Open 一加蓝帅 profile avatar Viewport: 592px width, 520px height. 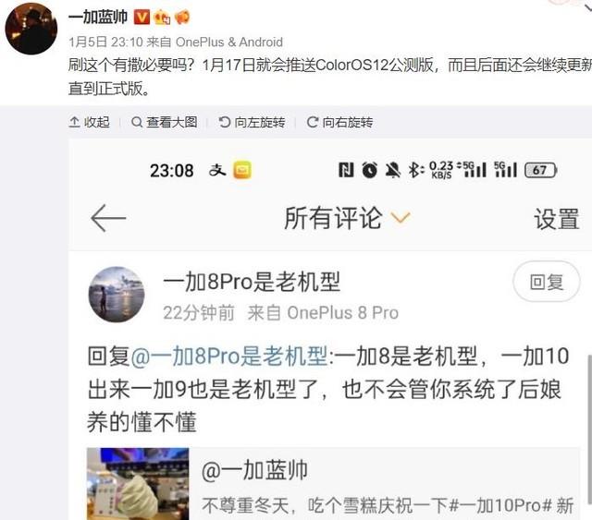31,29
